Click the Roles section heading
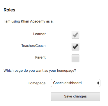Screen dimensions: 108x106 [x=9, y=10]
